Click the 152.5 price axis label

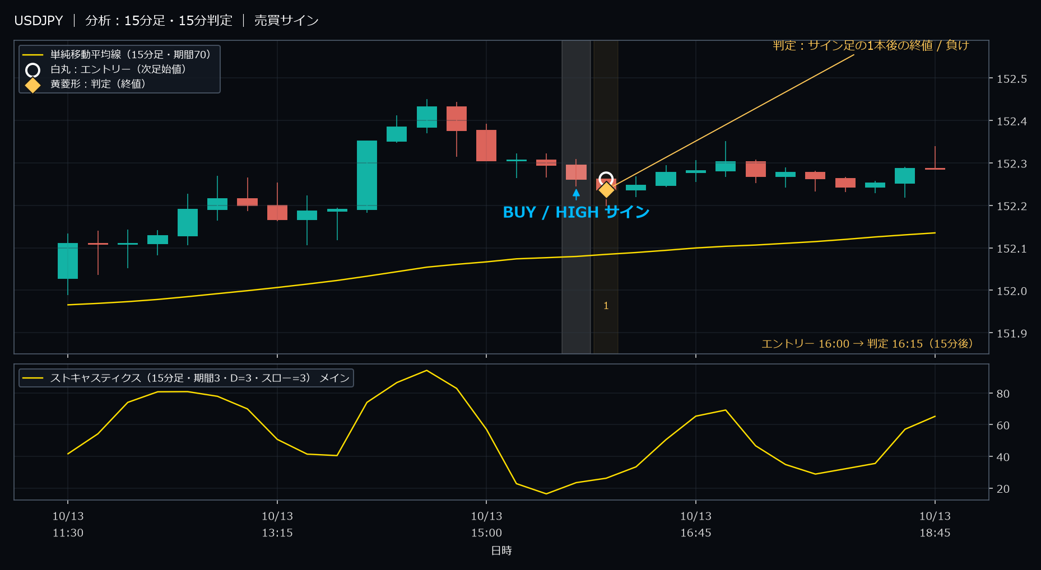point(1011,79)
